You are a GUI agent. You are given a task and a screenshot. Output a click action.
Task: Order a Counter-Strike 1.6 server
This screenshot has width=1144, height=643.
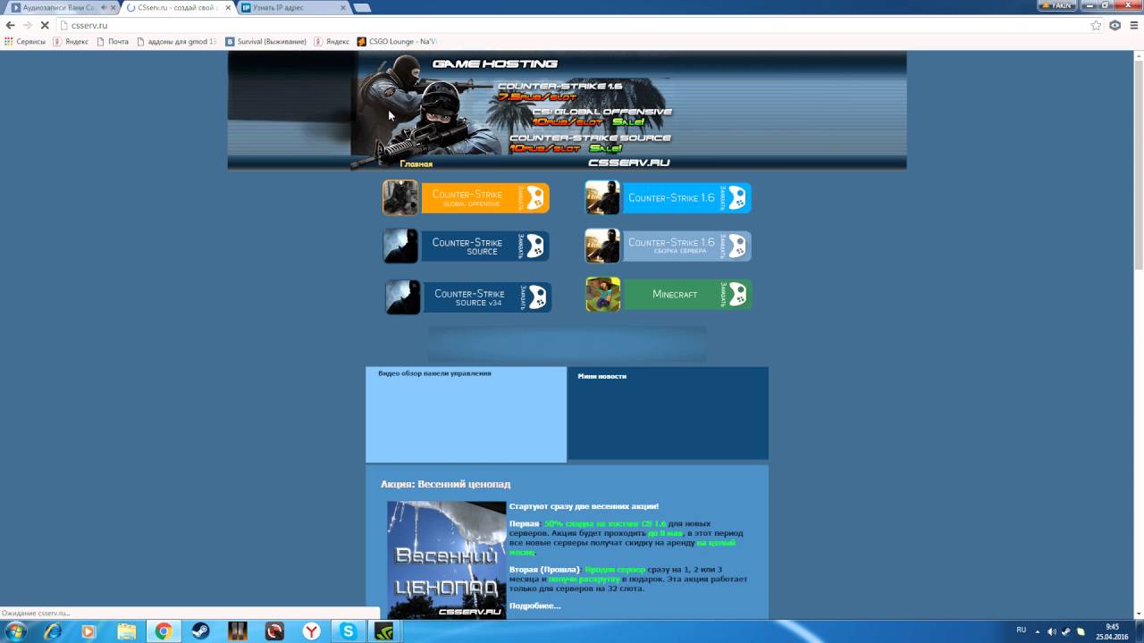coord(686,197)
